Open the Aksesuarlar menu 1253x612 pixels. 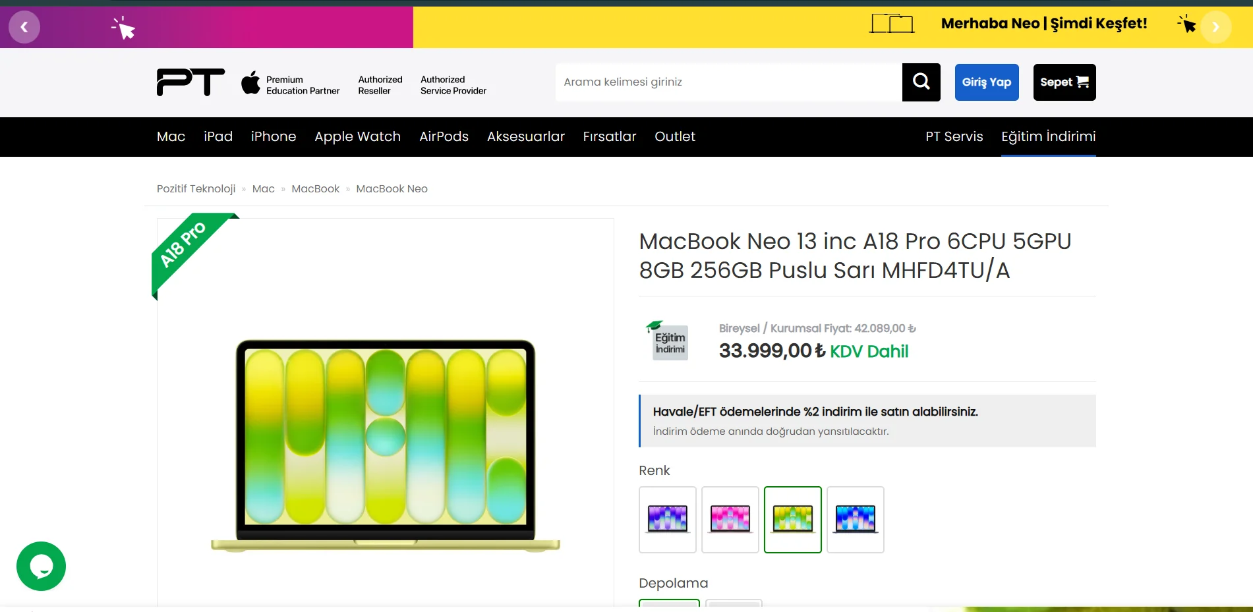[x=526, y=136]
